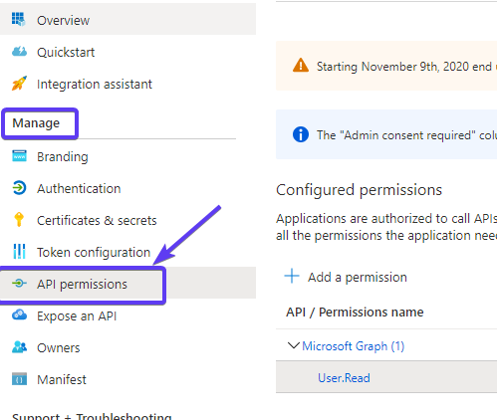
Task: Click the Quickstart cloud icon
Action: [19, 52]
